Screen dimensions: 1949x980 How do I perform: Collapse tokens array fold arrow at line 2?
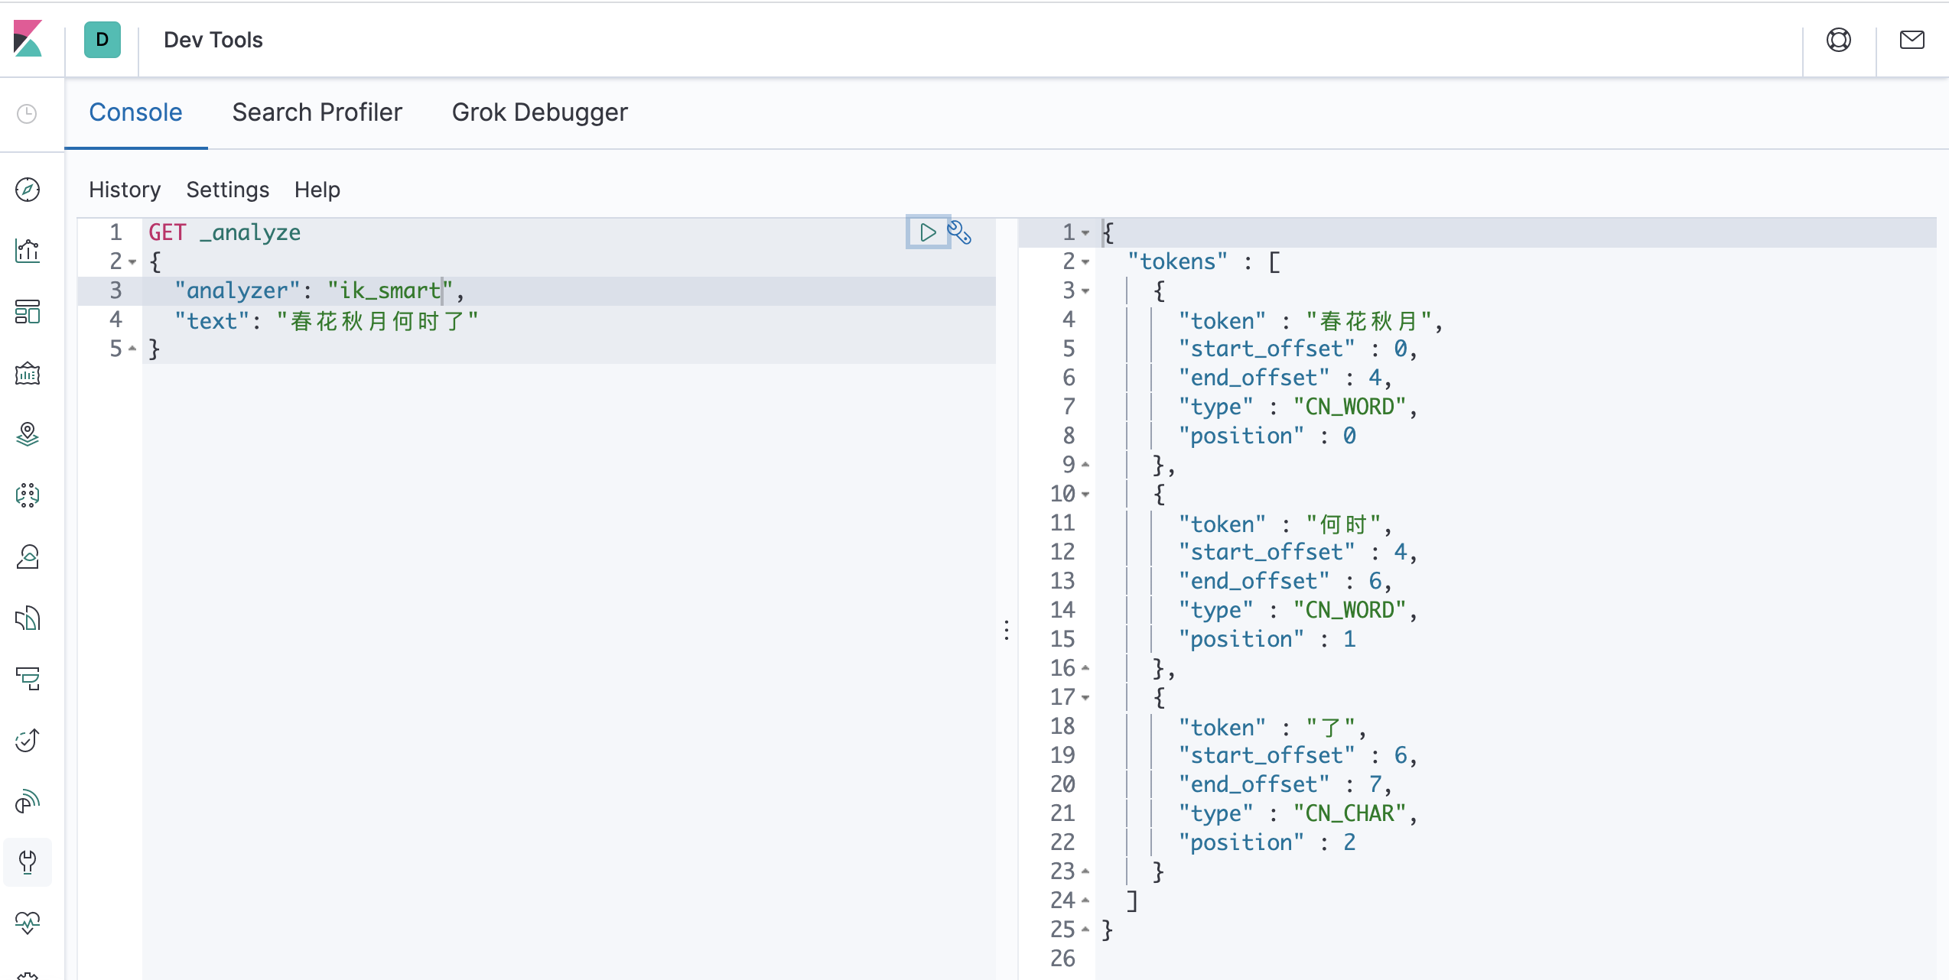pyautogui.click(x=1085, y=262)
